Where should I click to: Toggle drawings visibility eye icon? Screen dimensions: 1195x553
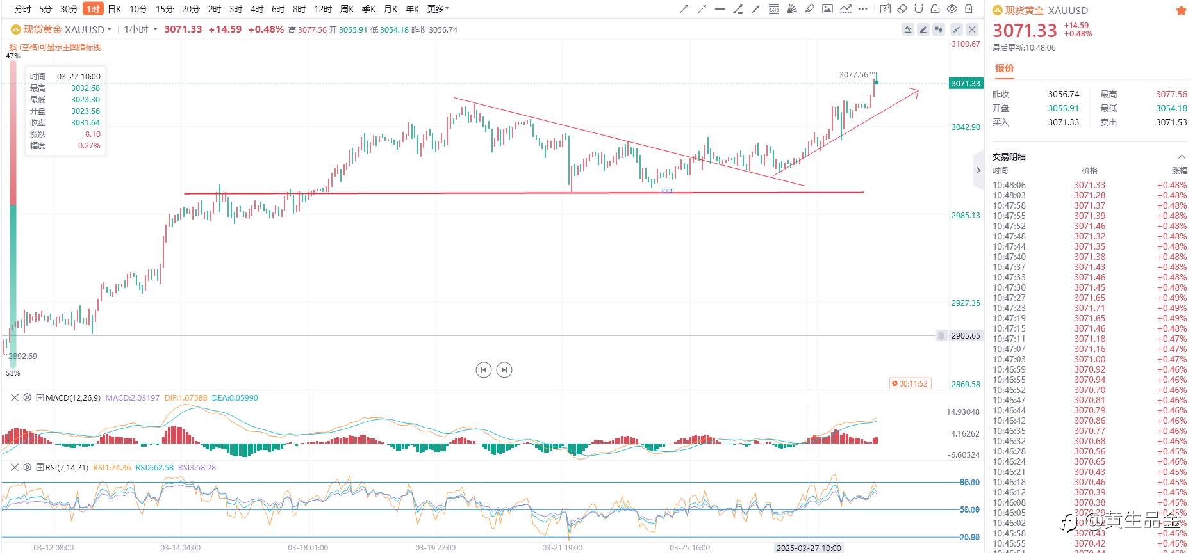click(x=952, y=9)
